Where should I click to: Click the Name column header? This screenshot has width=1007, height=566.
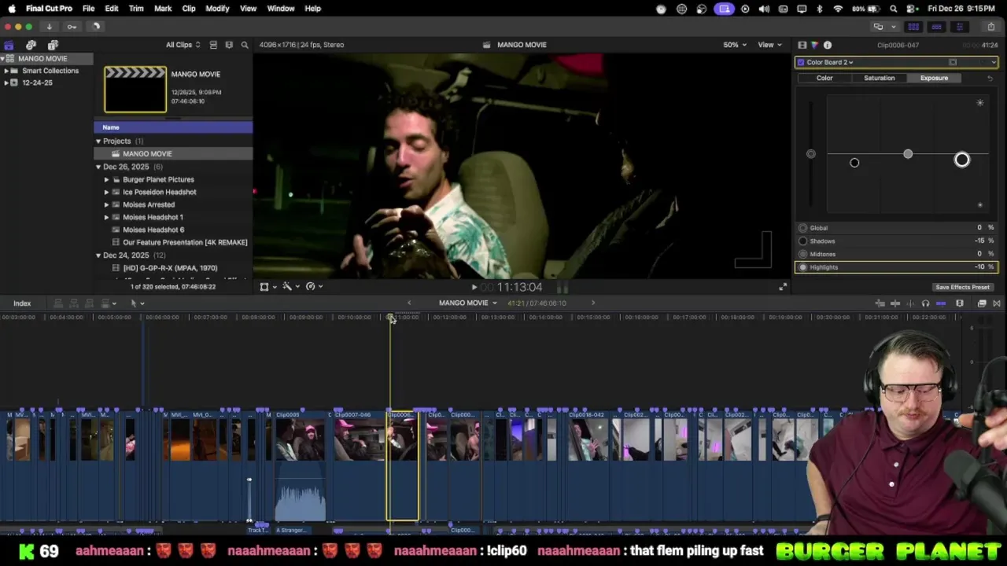173,127
